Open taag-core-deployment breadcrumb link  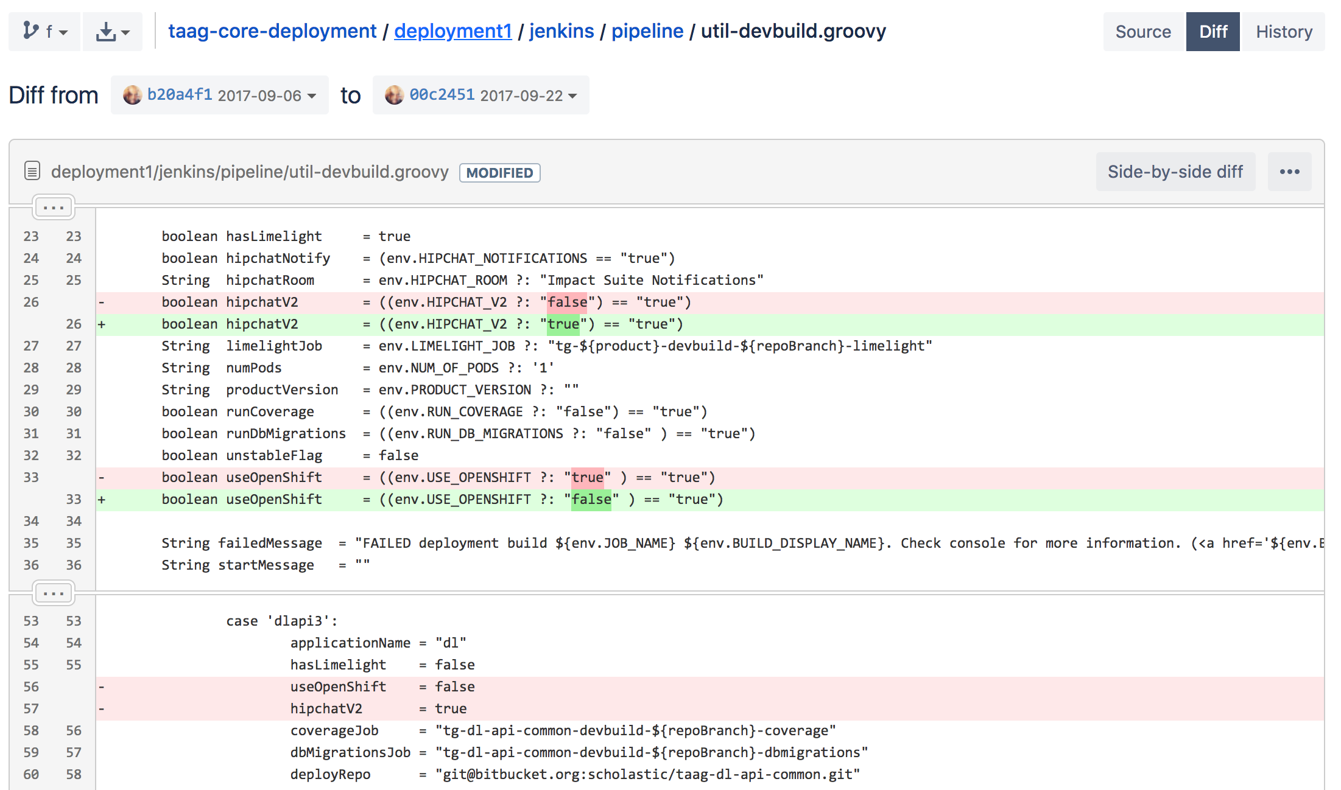(x=272, y=31)
